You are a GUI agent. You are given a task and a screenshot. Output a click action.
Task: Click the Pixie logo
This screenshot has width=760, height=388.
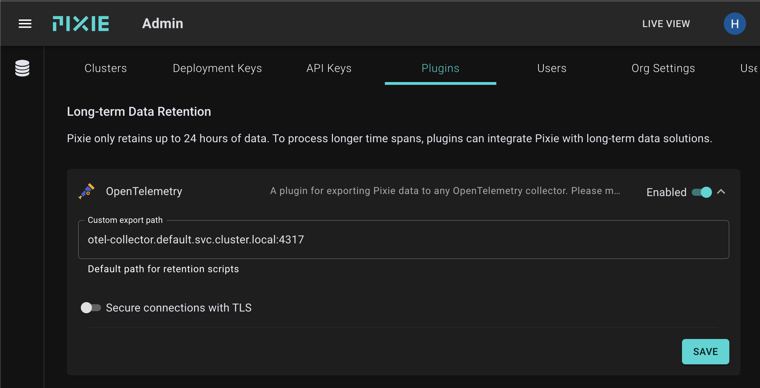[x=81, y=24]
